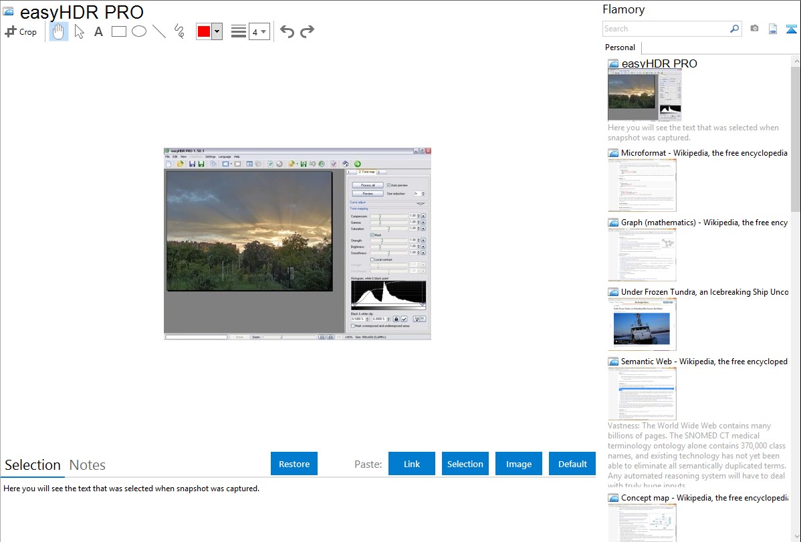The width and height of the screenshot is (801, 542).
Task: Pick the ellipse shape tool
Action: tap(139, 31)
